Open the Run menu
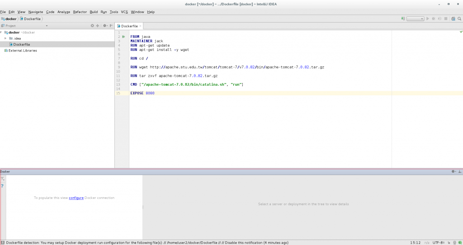This screenshot has height=245, width=463. click(104, 12)
